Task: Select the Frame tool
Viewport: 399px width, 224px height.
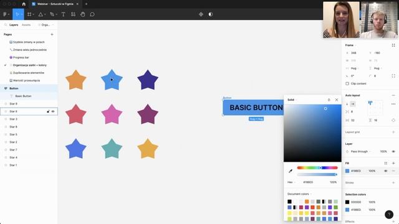Action: [29, 14]
